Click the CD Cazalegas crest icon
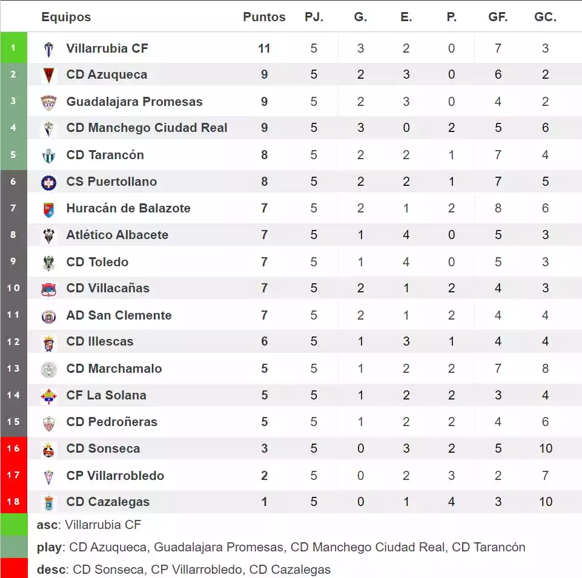Screen dimensions: 582x578 click(48, 502)
